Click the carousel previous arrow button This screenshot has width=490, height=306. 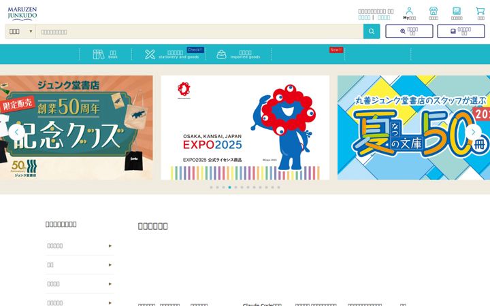pos(16,132)
